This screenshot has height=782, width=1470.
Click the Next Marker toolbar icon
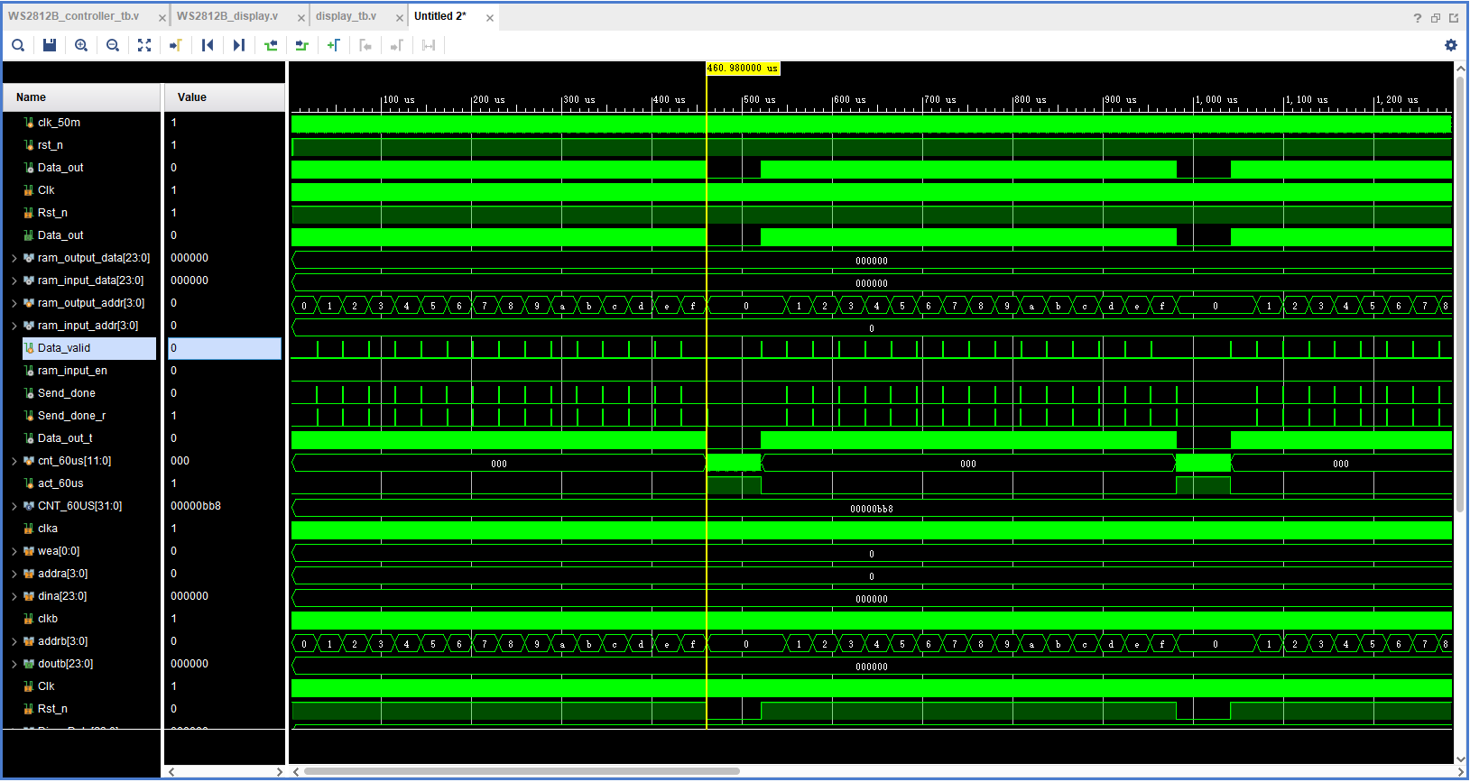397,45
